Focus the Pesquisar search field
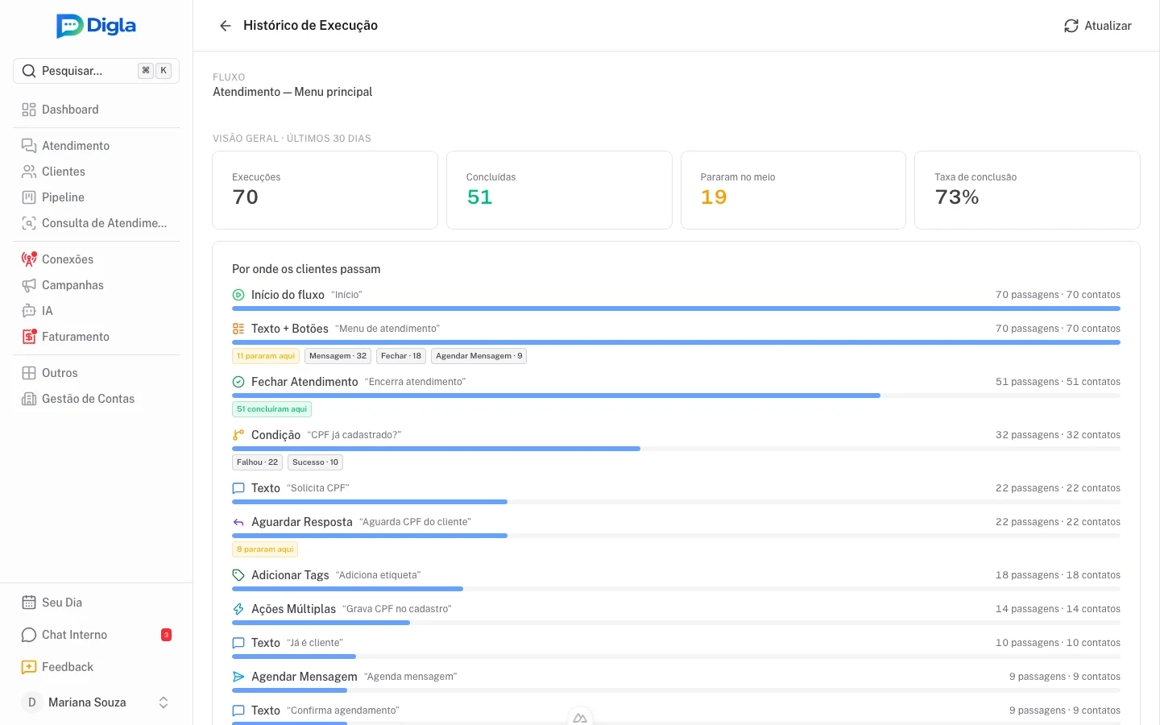This screenshot has height=725, width=1160. pyautogui.click(x=96, y=71)
